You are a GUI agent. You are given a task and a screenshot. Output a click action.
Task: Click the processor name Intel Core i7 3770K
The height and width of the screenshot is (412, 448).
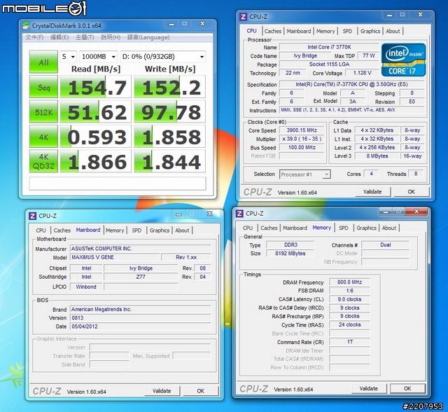point(329,47)
